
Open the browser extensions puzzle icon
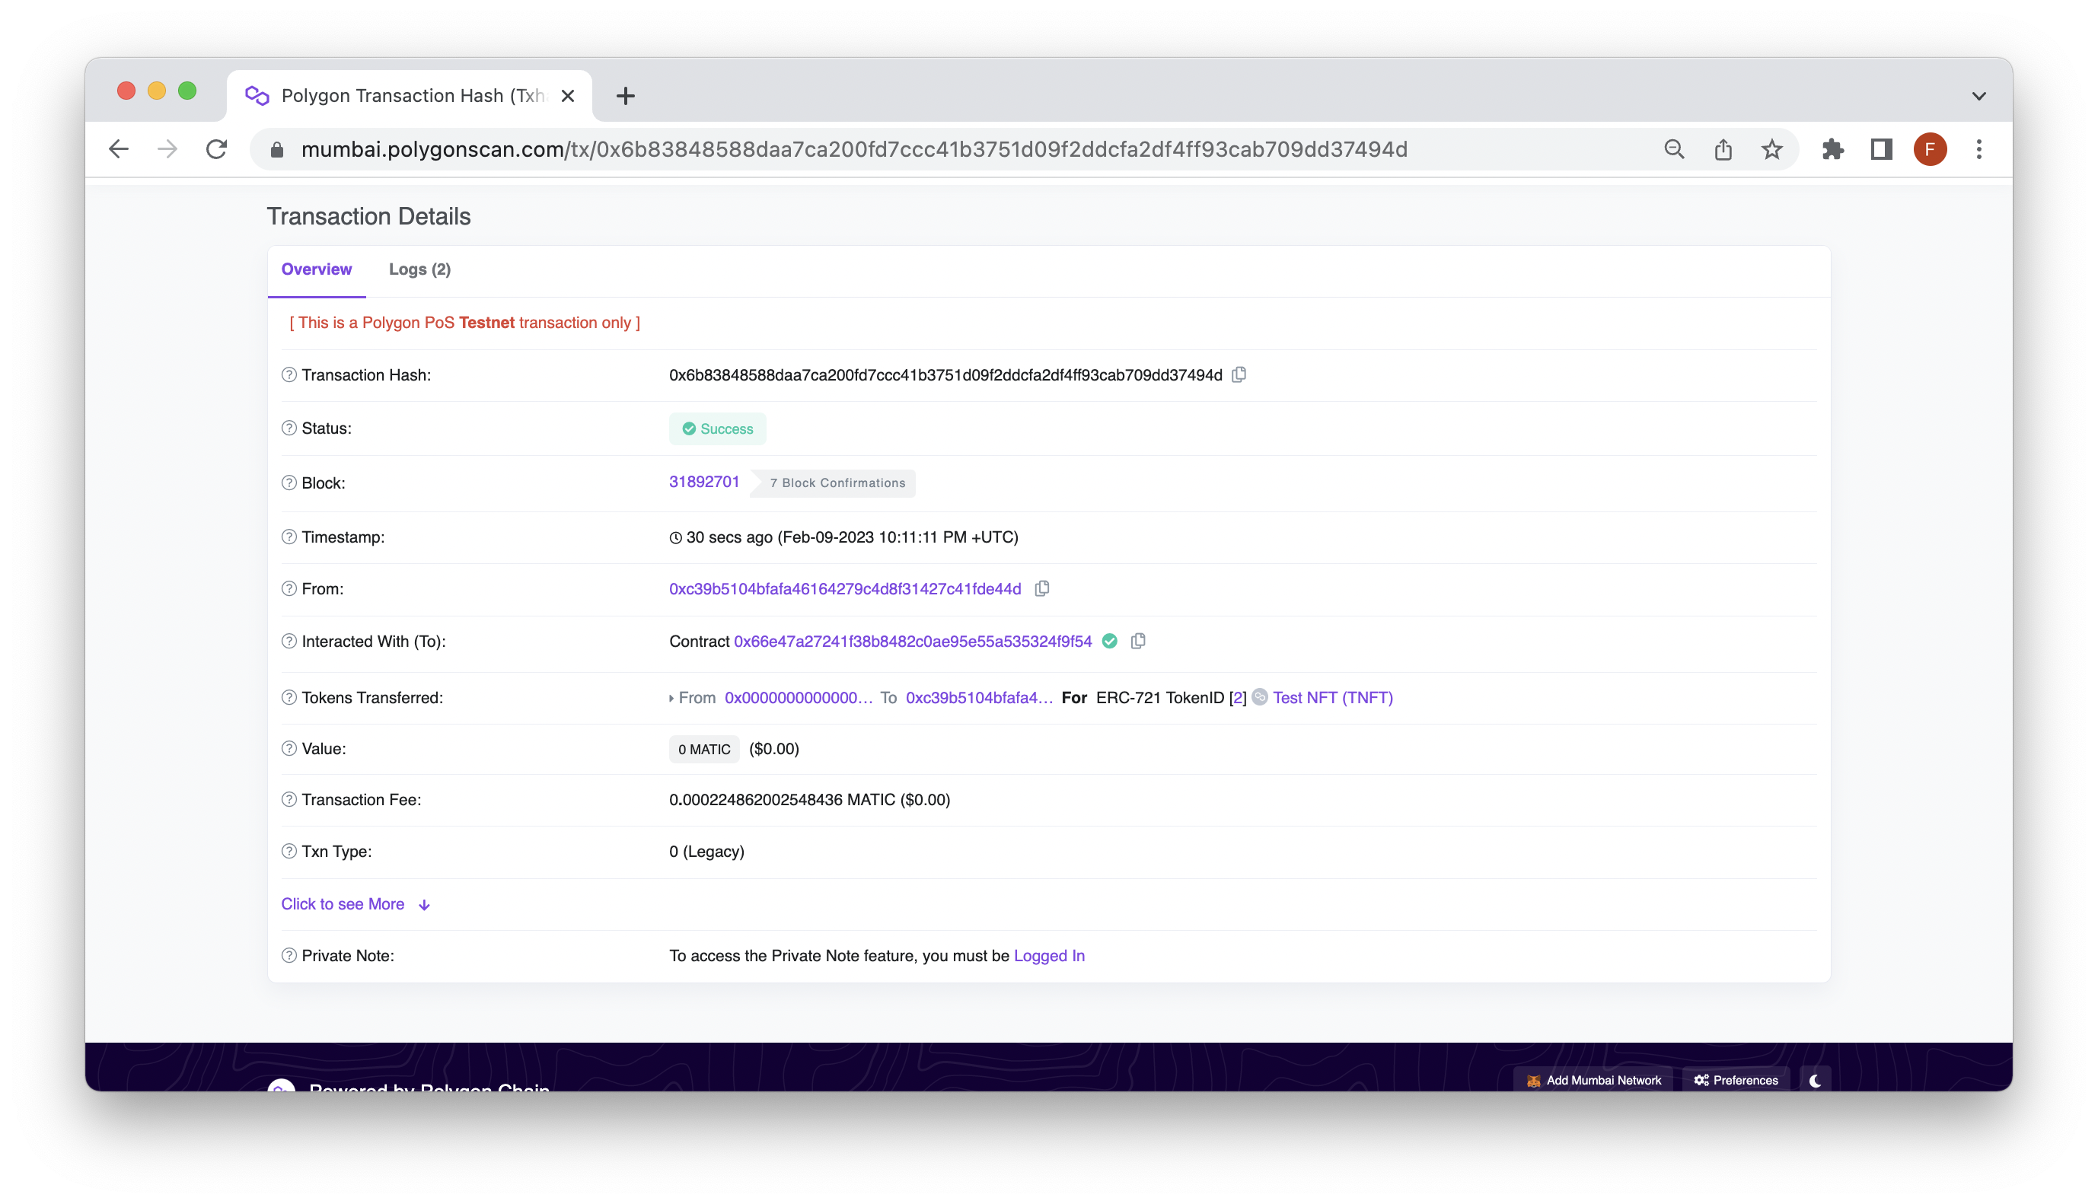tap(1832, 150)
